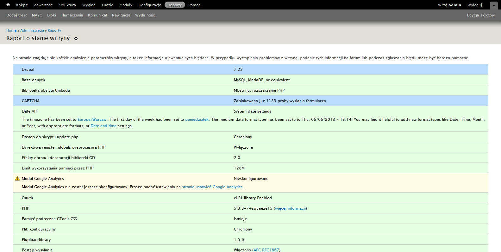Click the cURL library Enabled value
The width and height of the screenshot is (501, 252).
253,198
